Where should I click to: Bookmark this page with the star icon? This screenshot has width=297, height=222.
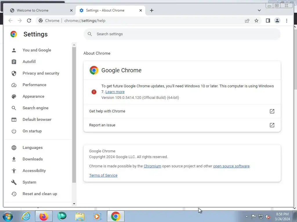(256, 21)
